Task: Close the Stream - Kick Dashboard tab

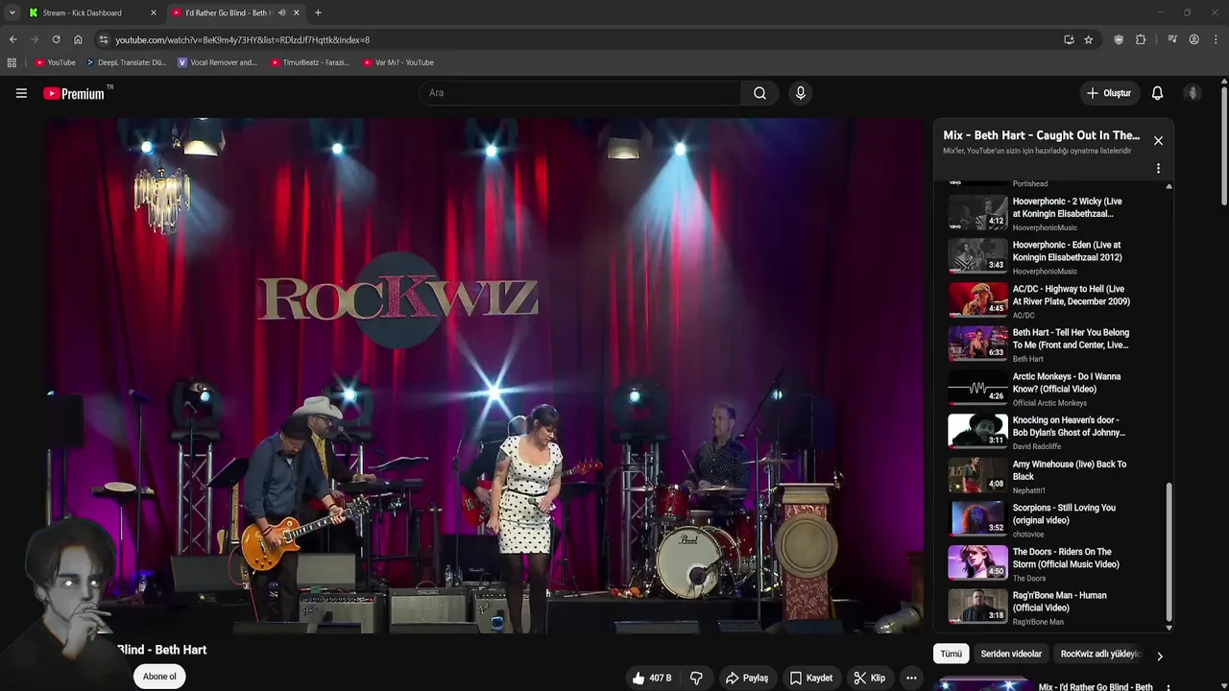Action: [x=154, y=12]
